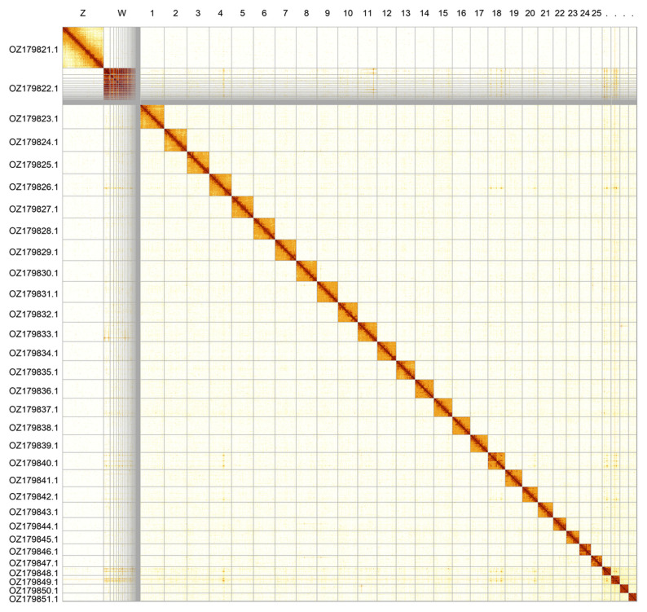Click the OZ179845.1 row label
Image resolution: width=647 pixels, height=612 pixels.
point(34,539)
